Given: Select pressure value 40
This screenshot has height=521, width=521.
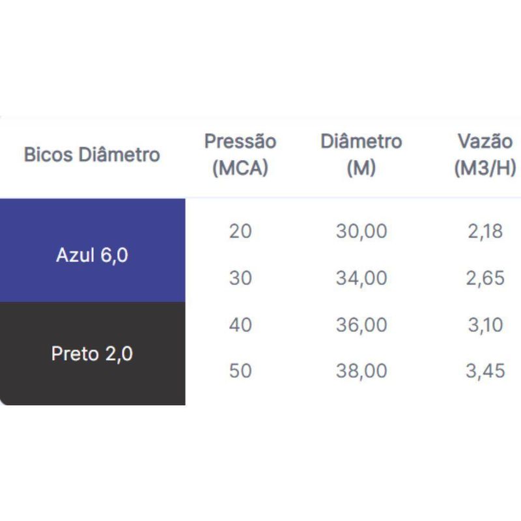Looking at the screenshot, I should point(240,324).
